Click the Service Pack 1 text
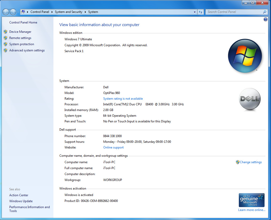 point(74,51)
